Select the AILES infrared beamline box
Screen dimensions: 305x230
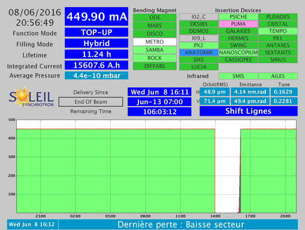[278, 76]
